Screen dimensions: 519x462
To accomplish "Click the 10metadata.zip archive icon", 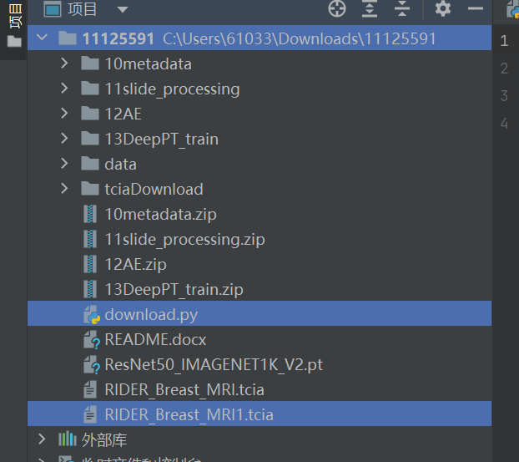I will 90,214.
